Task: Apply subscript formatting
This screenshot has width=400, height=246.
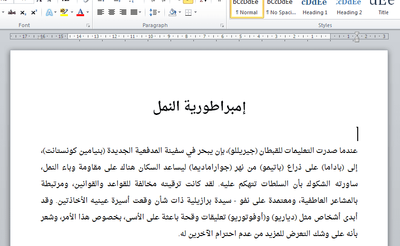Action: pyautogui.click(x=23, y=12)
